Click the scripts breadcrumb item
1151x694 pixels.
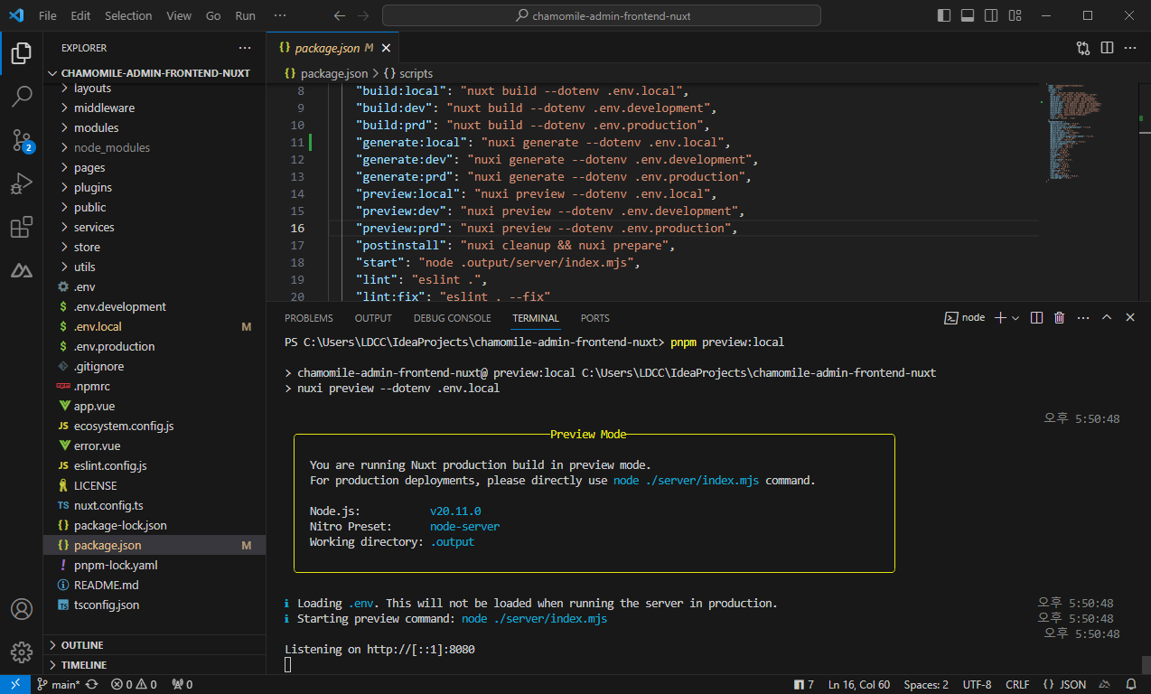408,73
